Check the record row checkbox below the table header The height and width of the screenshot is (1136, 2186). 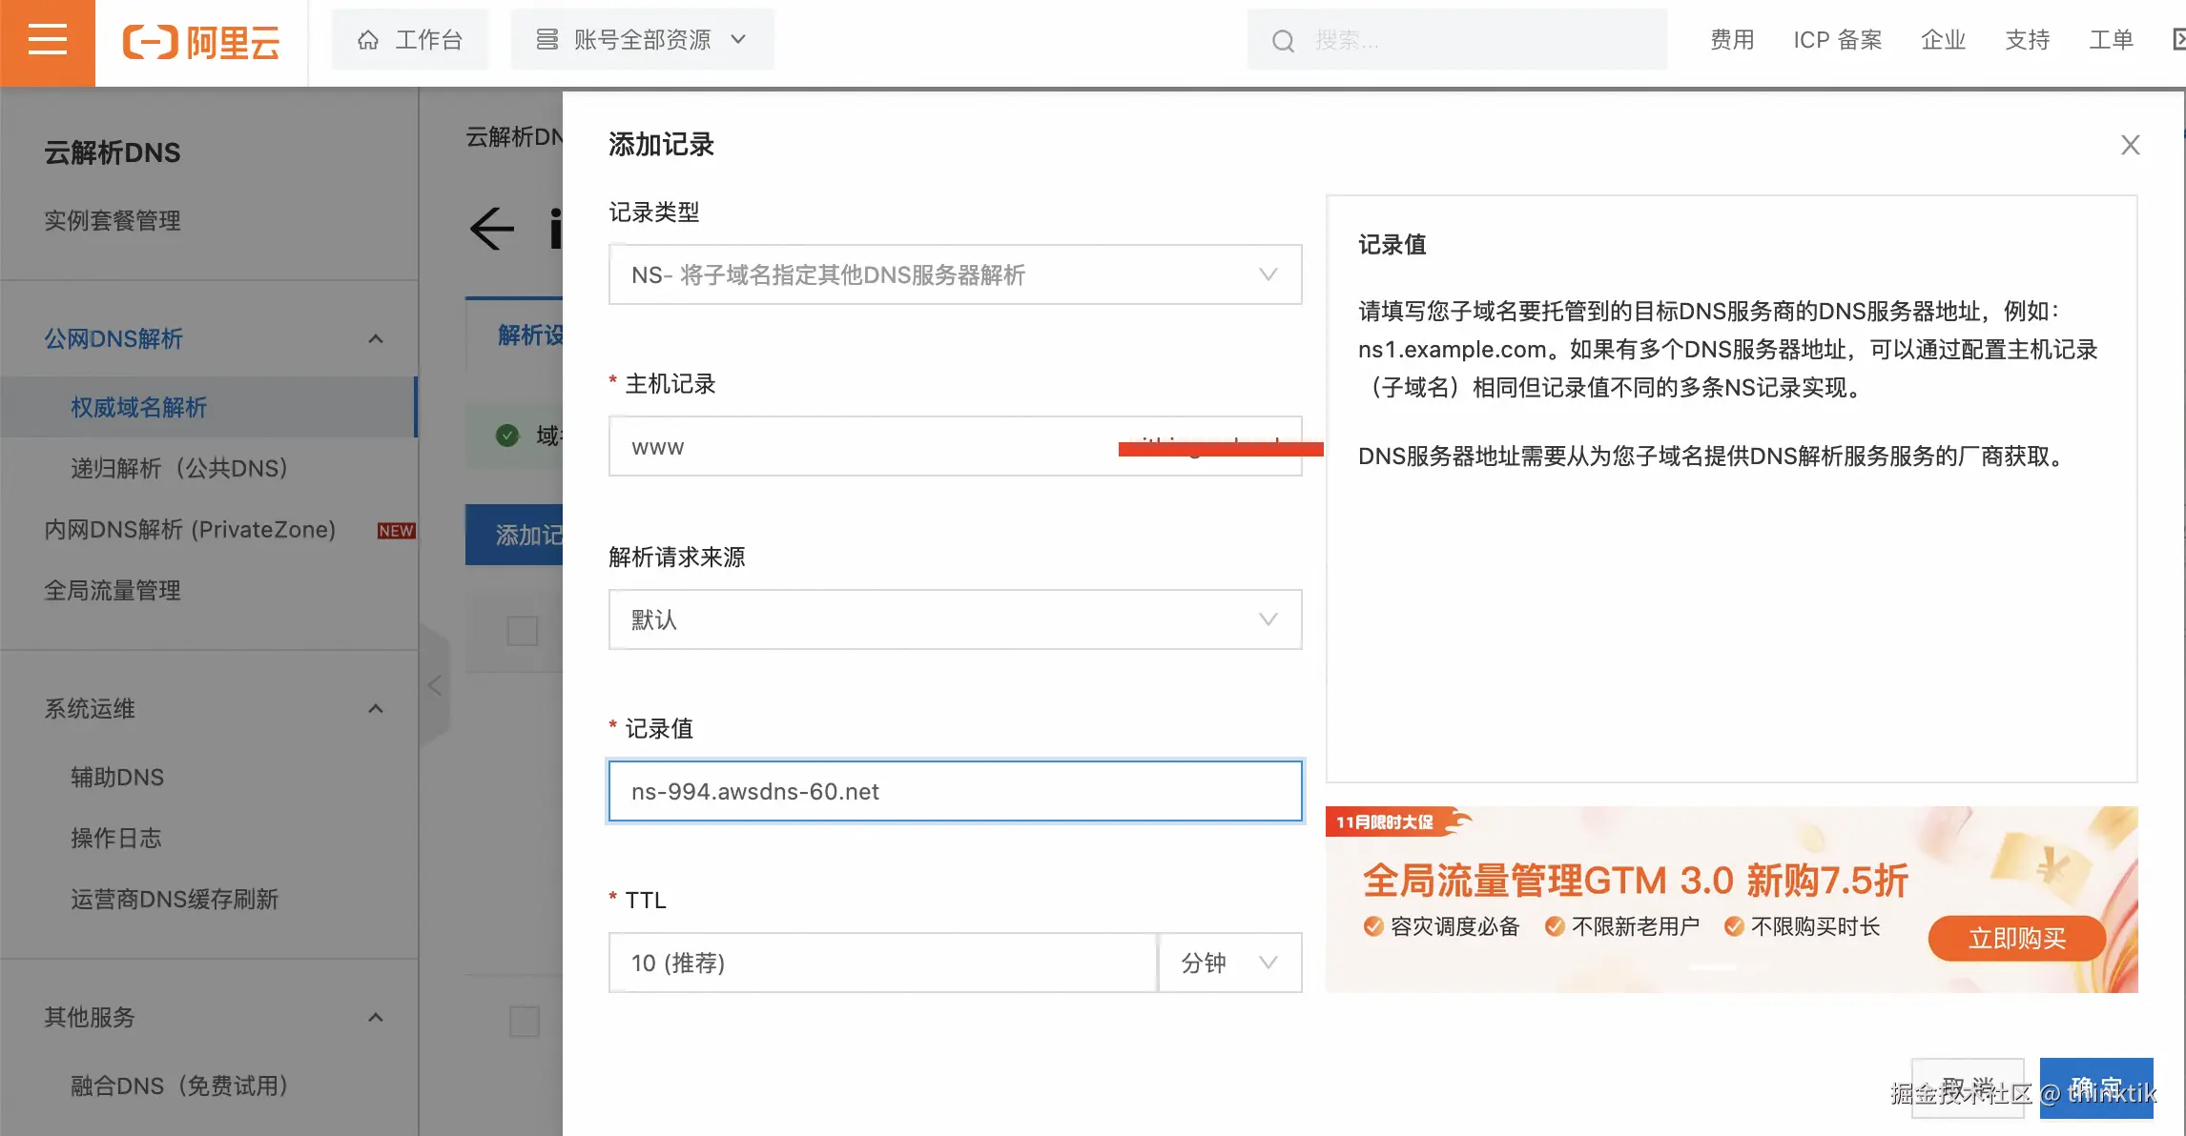521,1021
